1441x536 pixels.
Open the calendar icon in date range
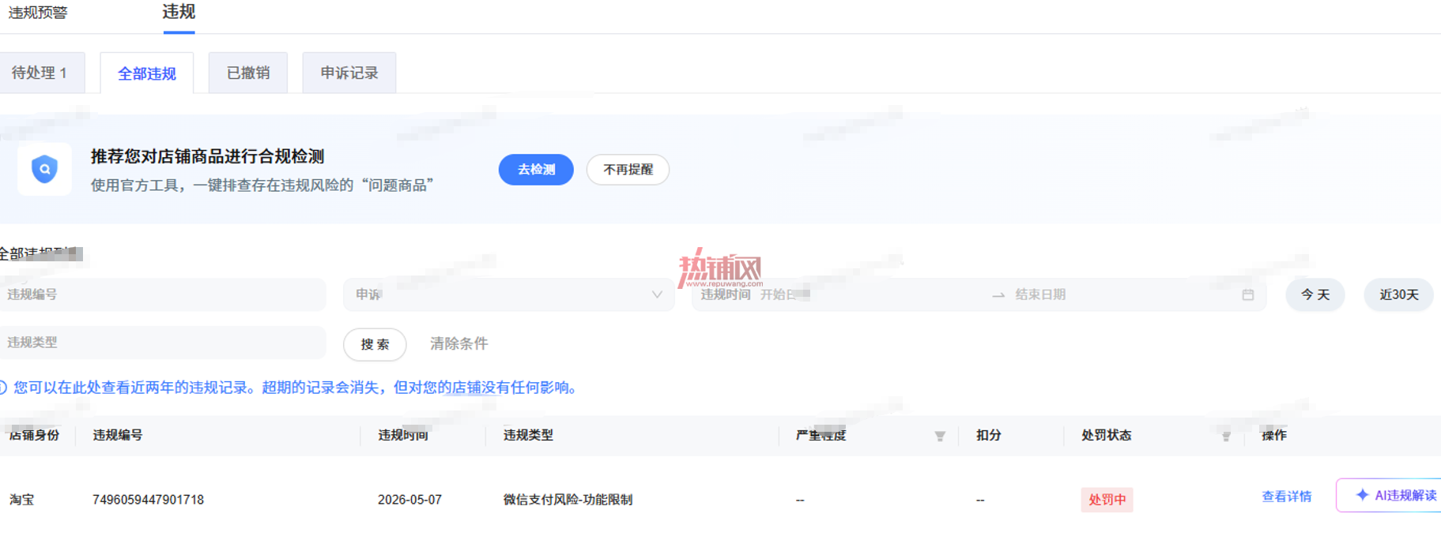point(1248,294)
